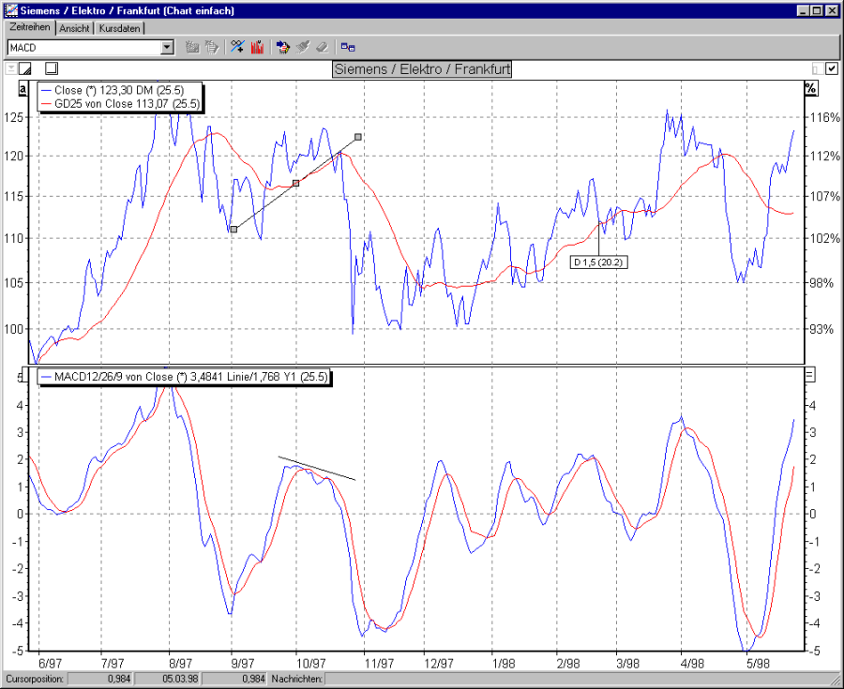This screenshot has height=689, width=844.
Task: Open the indicator editor via the red histogram icon
Action: click(256, 47)
